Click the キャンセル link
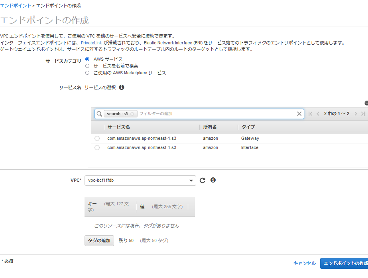This screenshot has height=278, width=368. (304, 263)
